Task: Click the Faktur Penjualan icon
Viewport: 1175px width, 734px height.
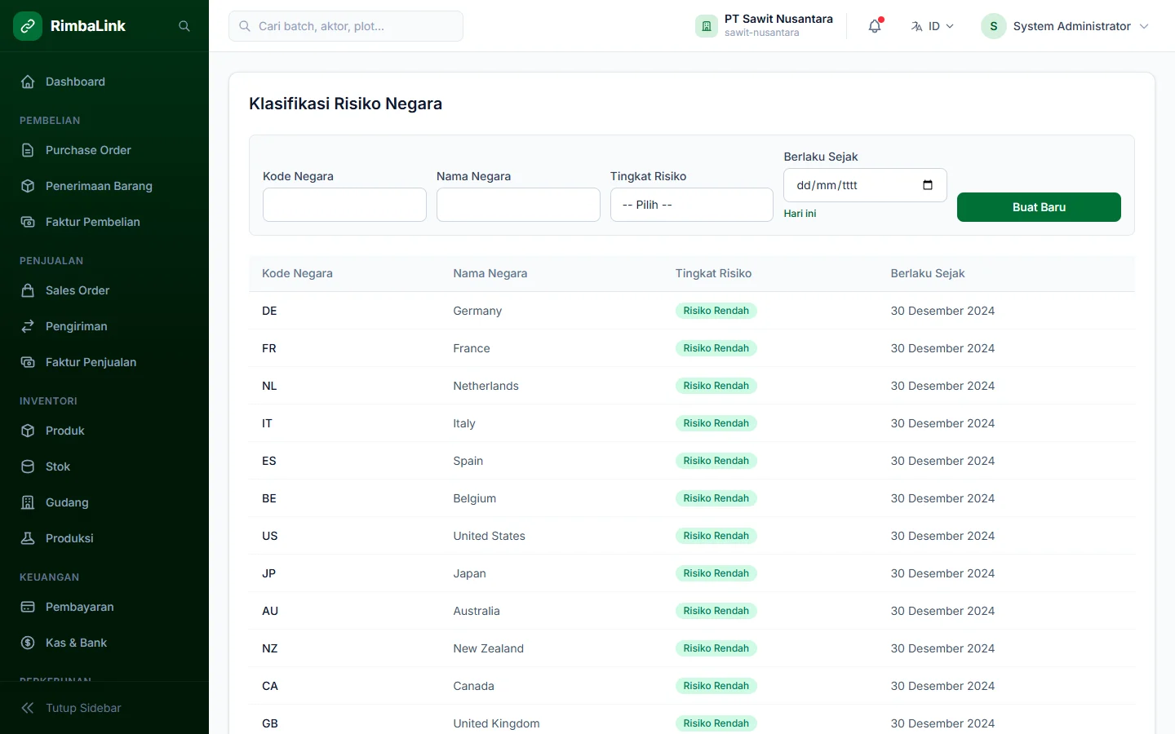Action: click(x=28, y=362)
